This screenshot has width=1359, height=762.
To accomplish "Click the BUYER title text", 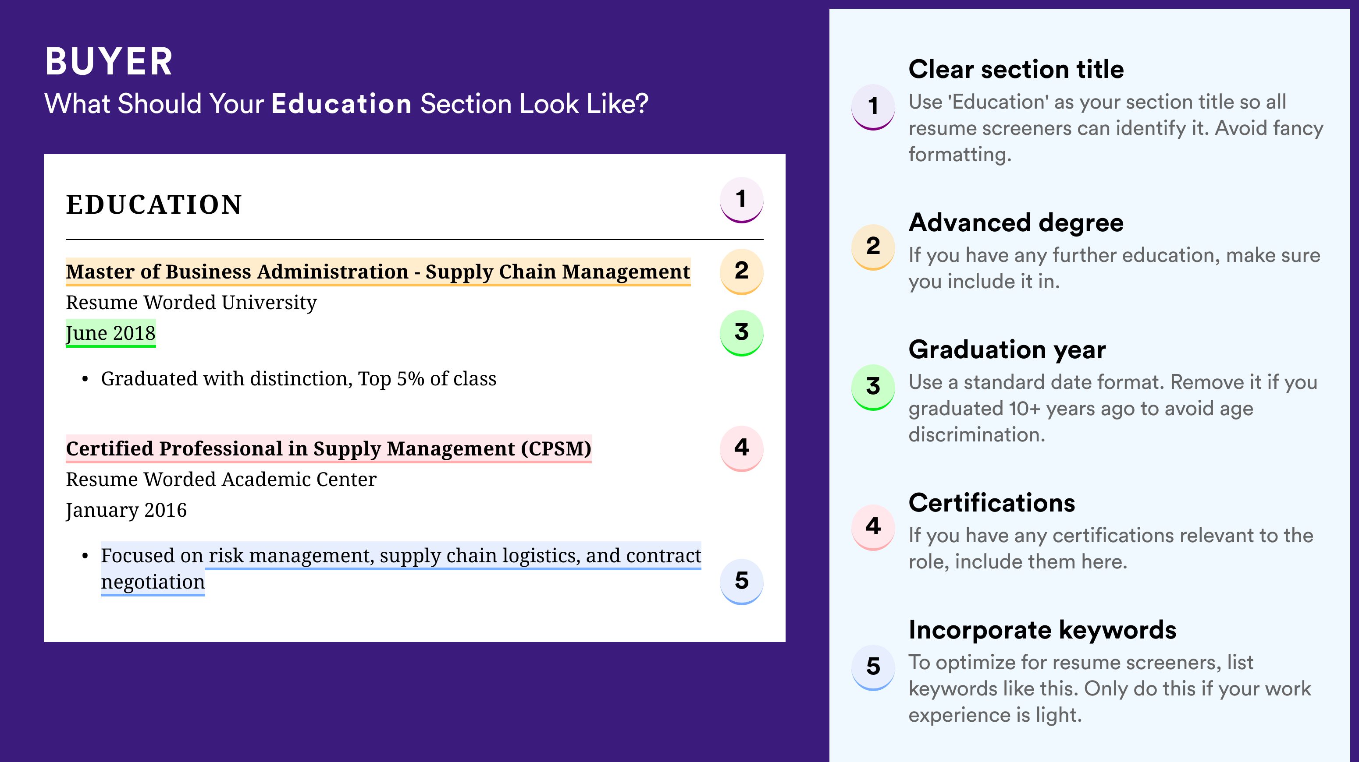I will [x=109, y=62].
